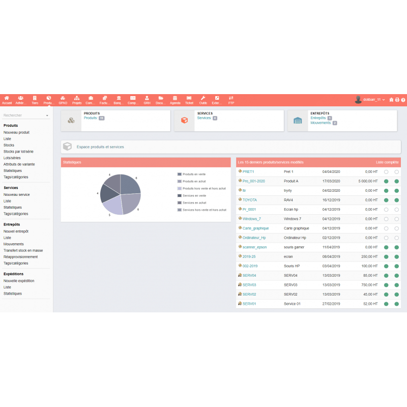Expand the Rechercher search dropdown

click(x=47, y=115)
